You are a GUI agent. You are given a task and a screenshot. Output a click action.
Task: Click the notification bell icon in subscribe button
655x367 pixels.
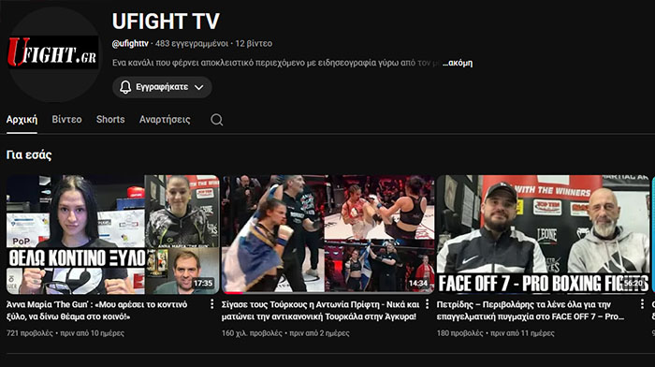point(125,87)
